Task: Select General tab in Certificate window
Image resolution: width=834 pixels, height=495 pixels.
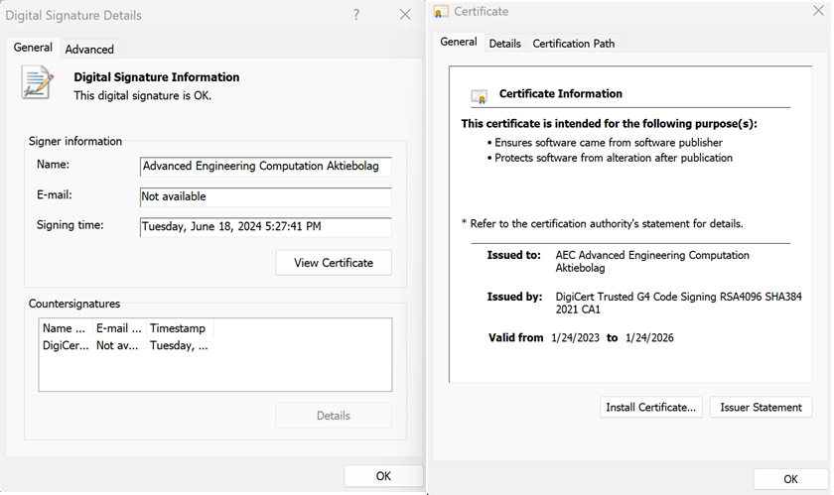Action: 459,42
